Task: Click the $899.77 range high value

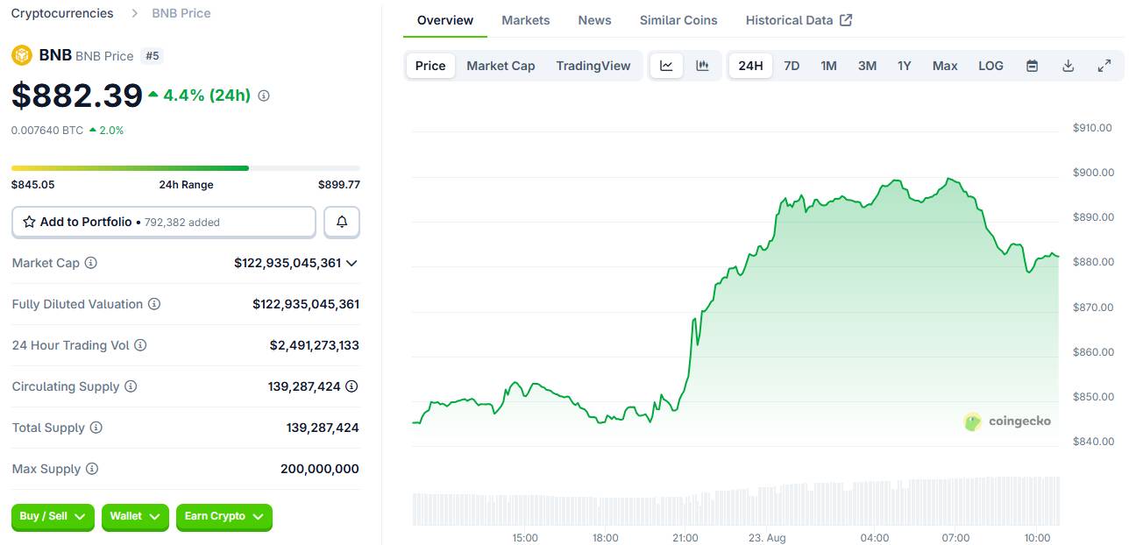Action: (339, 185)
